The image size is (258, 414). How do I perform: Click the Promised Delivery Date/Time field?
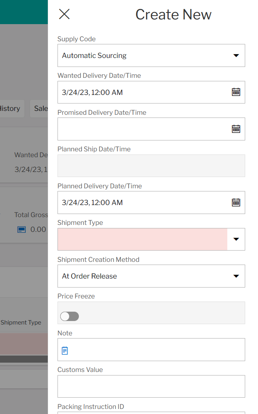click(151, 129)
